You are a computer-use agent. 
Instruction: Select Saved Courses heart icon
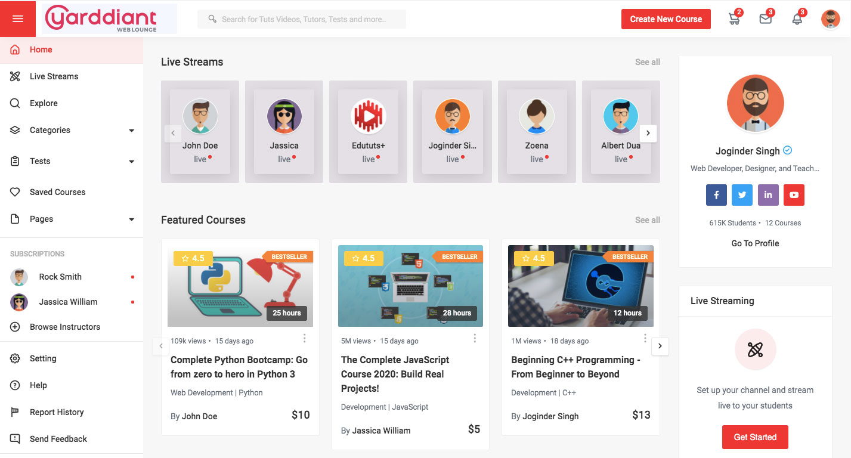(14, 191)
